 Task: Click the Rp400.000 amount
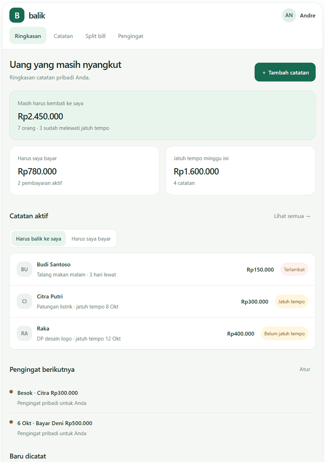(x=240, y=334)
